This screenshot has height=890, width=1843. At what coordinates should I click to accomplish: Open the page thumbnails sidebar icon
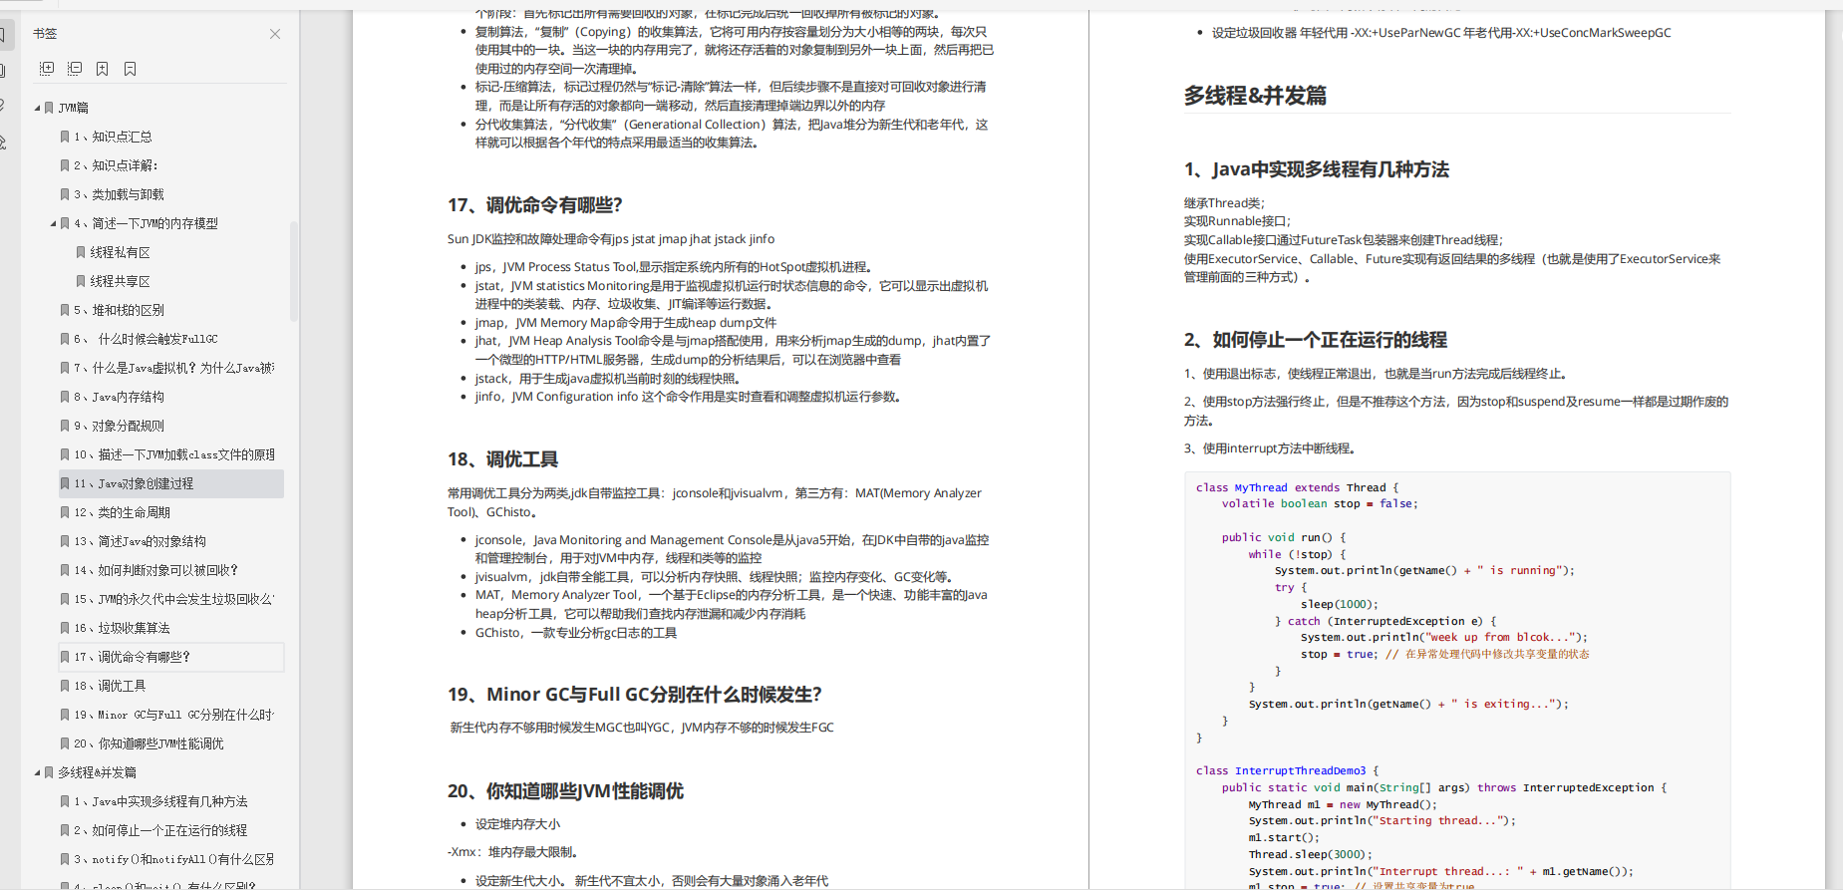3,71
